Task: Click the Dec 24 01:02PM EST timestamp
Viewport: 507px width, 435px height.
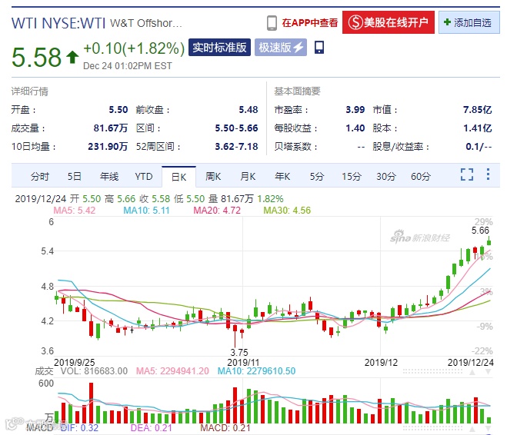Action: click(x=128, y=66)
